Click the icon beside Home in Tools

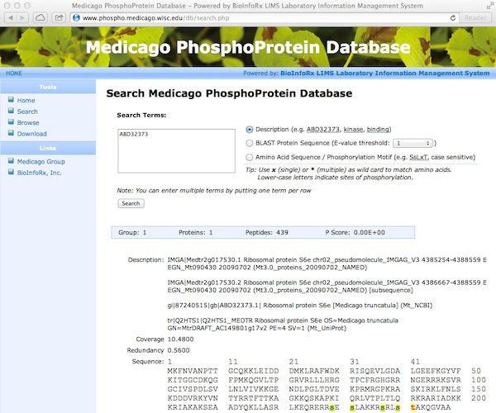(x=10, y=101)
